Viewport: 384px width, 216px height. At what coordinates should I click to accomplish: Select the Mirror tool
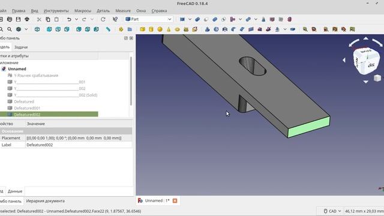[x=225, y=29]
